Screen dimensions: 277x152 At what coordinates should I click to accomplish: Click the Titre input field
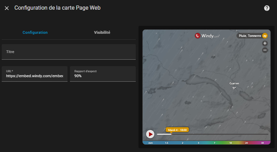click(69, 52)
